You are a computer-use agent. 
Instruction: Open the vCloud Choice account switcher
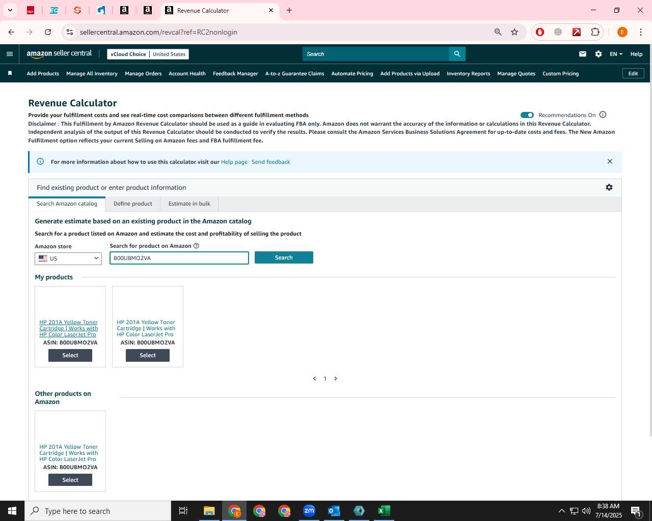tap(148, 54)
